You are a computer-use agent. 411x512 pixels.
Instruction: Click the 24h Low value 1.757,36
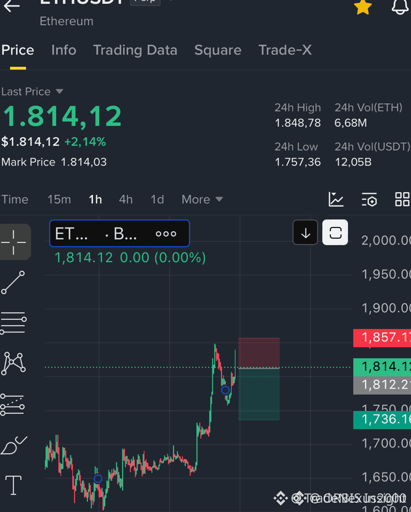pos(298,162)
